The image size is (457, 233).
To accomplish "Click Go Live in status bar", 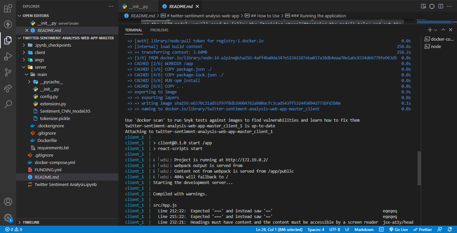I will coord(398,229).
